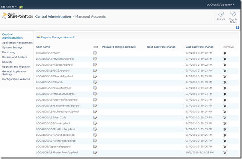Open the LOCALDEV\spadmin user menu
The width and height of the screenshot is (242, 159).
click(x=221, y=4)
